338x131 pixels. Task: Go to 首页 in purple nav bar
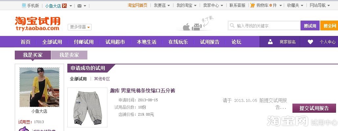(25, 42)
